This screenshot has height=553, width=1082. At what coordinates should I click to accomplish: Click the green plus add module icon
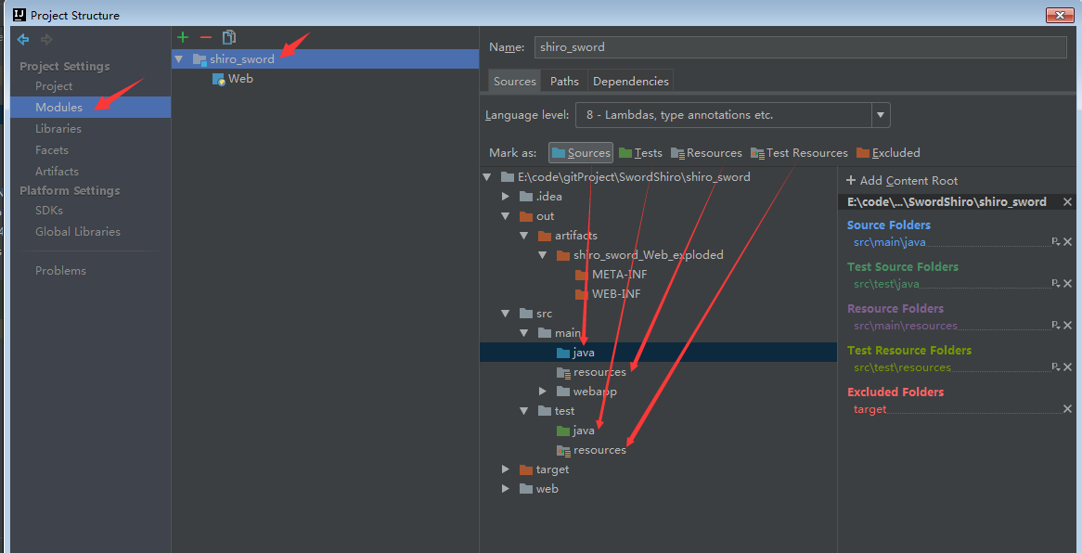click(x=183, y=37)
